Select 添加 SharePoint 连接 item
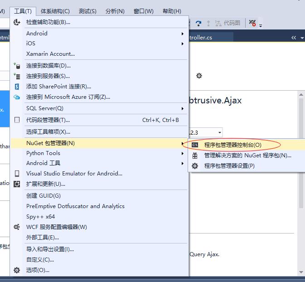305x282 pixels. [x=99, y=87]
